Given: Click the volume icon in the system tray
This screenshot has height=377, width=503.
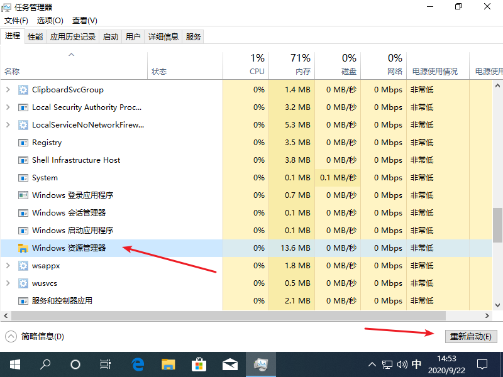Looking at the screenshot, I should 402,364.
